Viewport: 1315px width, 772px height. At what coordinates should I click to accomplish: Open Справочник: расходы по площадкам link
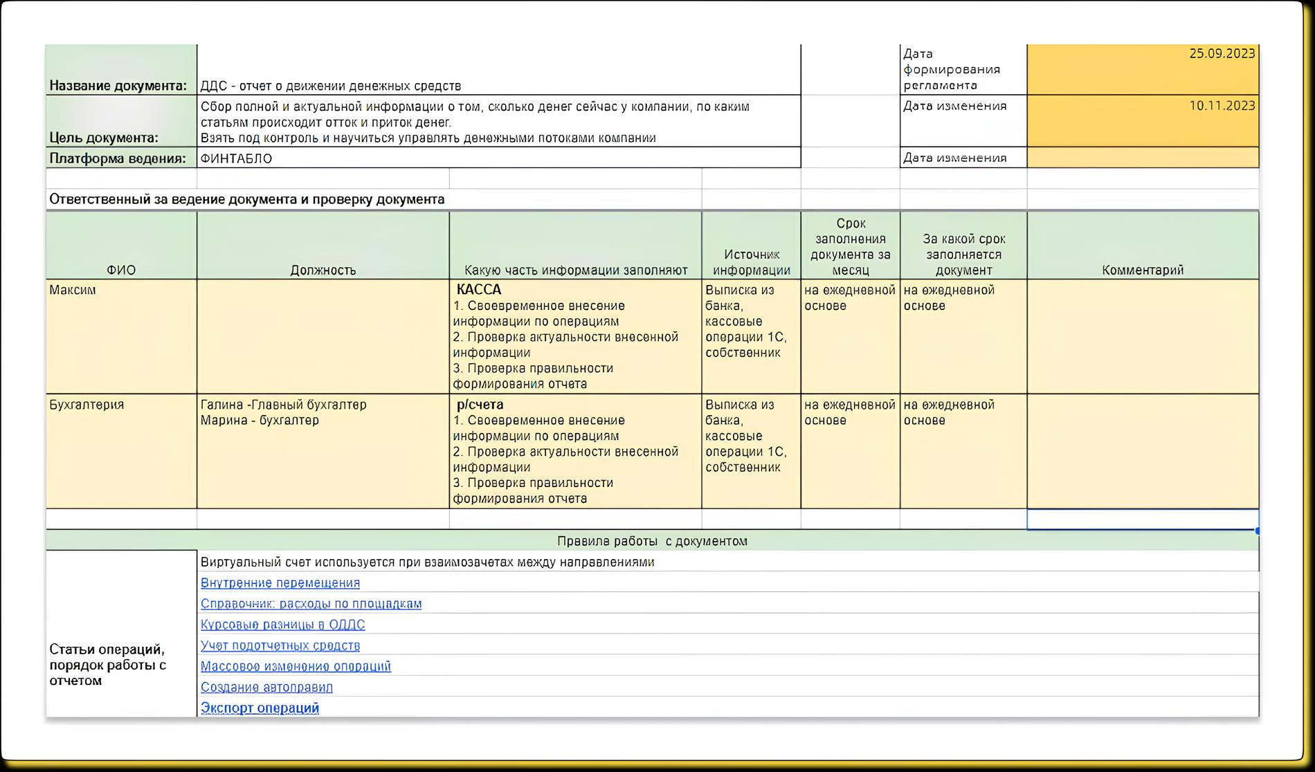coord(311,604)
